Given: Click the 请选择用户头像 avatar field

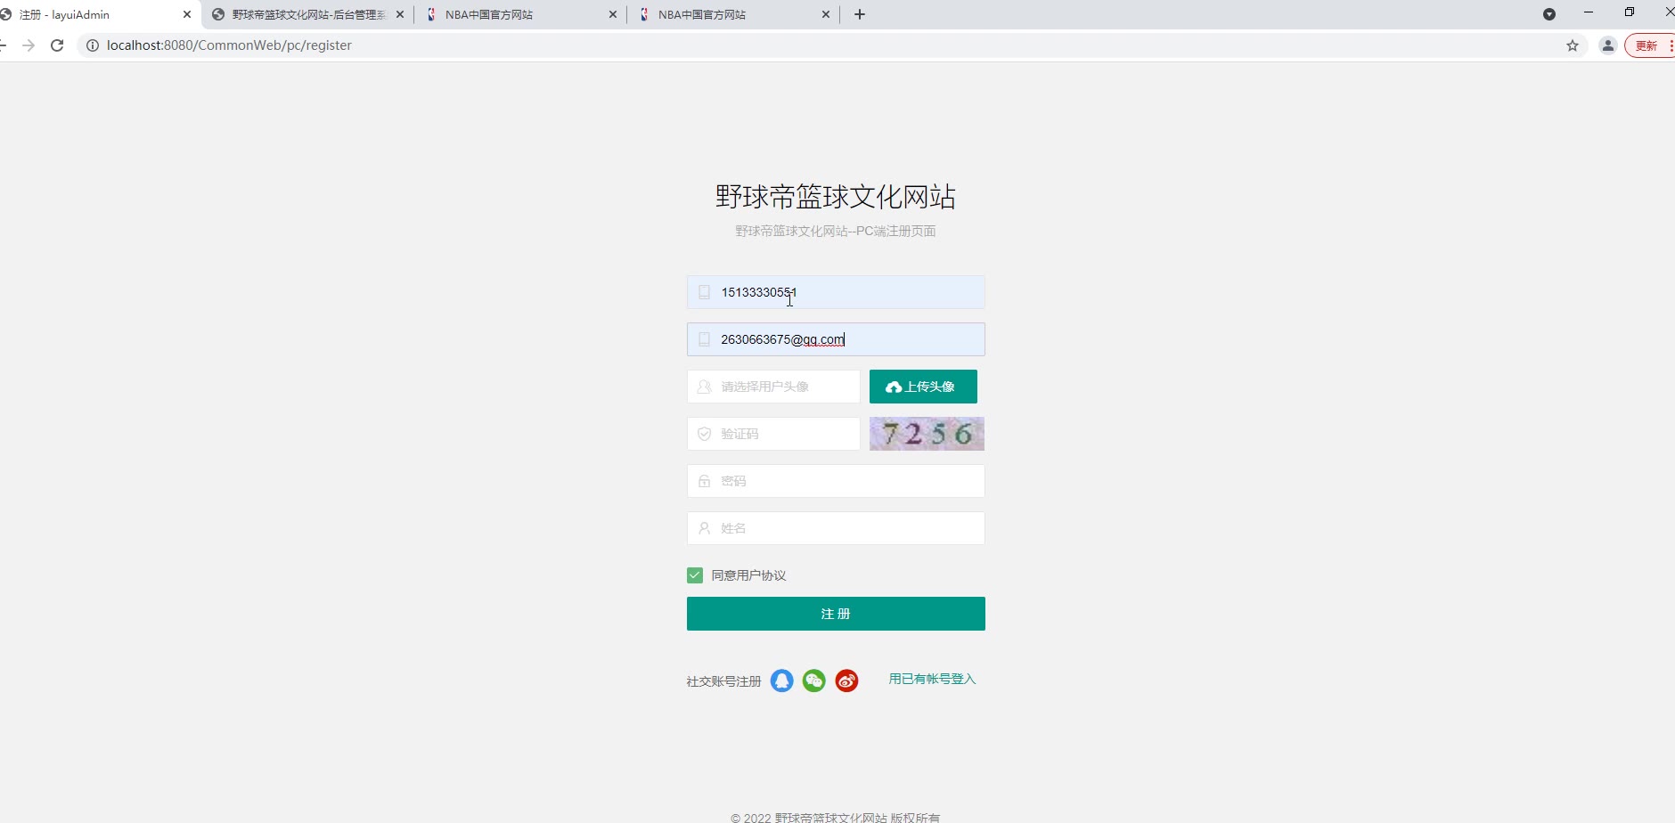Looking at the screenshot, I should (x=773, y=387).
